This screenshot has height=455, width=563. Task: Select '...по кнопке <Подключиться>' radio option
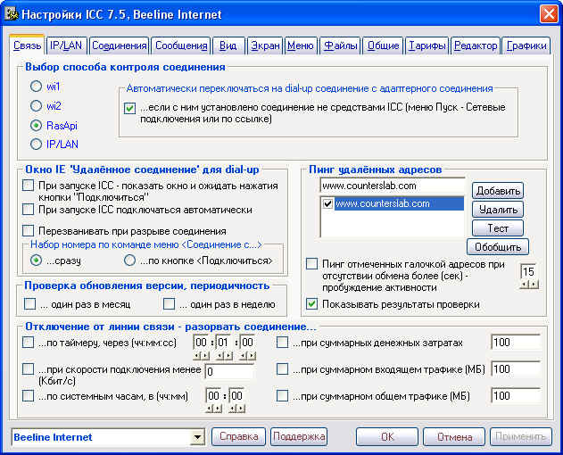click(129, 261)
